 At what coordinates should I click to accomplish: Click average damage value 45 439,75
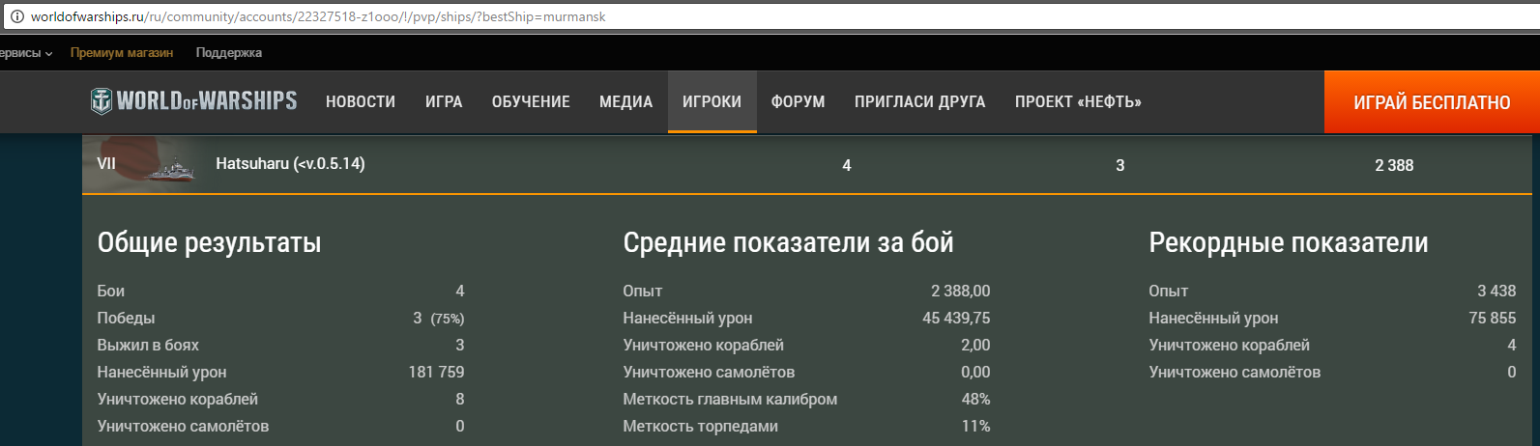(956, 318)
